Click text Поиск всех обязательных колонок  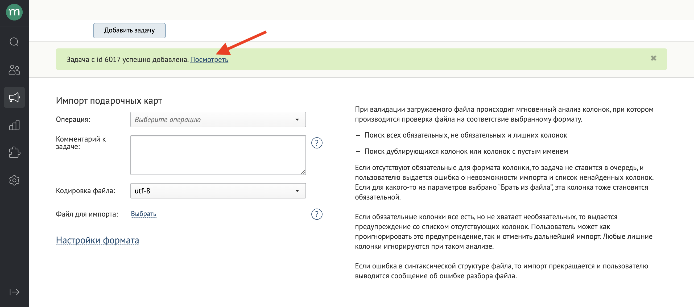(466, 135)
